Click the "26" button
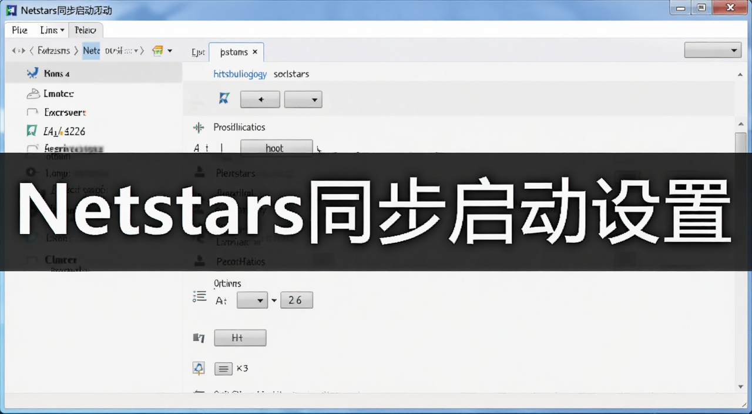Viewport: 752px width, 414px height. [297, 301]
